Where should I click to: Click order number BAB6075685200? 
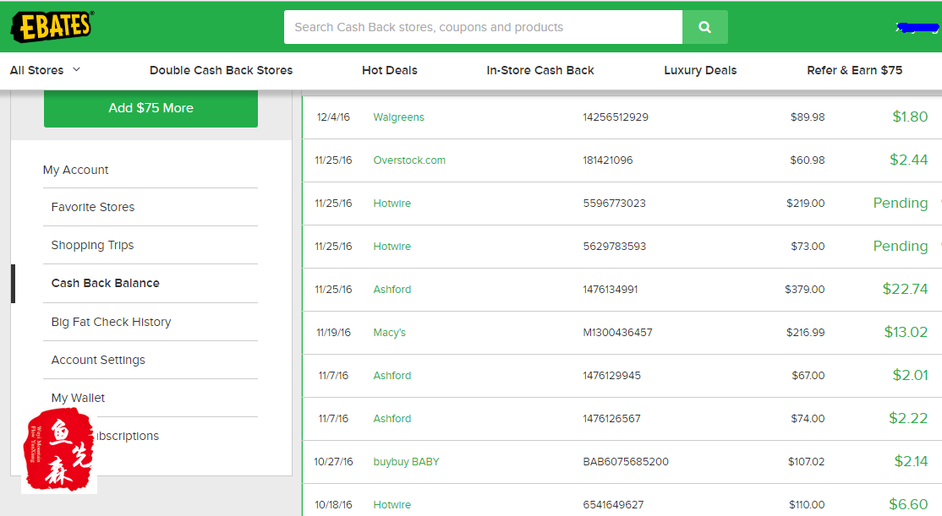626,462
